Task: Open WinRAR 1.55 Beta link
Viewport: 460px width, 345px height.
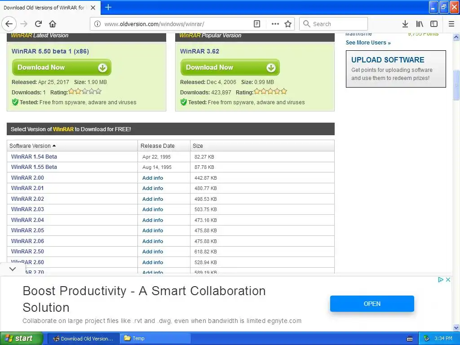Action: [x=34, y=167]
